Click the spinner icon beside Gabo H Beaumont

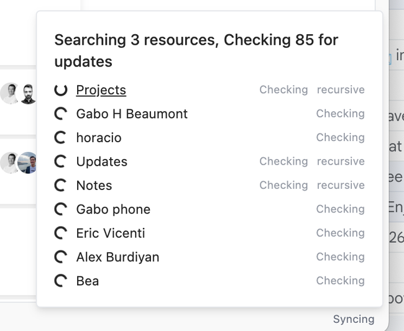coord(60,114)
